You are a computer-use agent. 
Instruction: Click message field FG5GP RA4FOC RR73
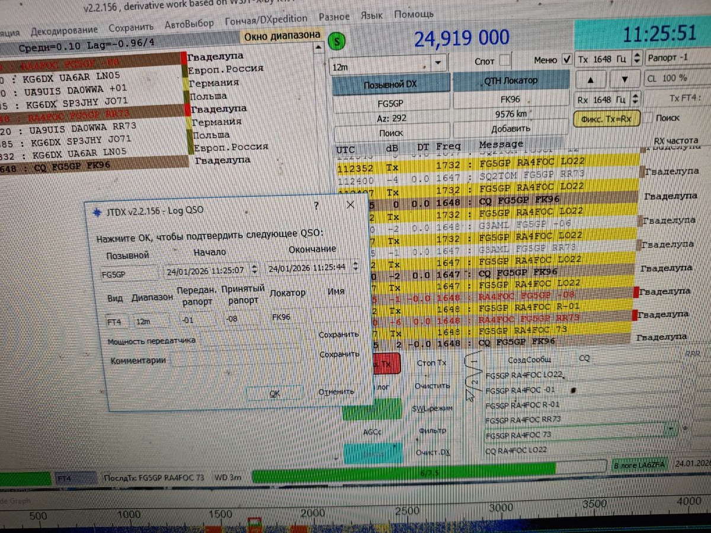coord(581,419)
